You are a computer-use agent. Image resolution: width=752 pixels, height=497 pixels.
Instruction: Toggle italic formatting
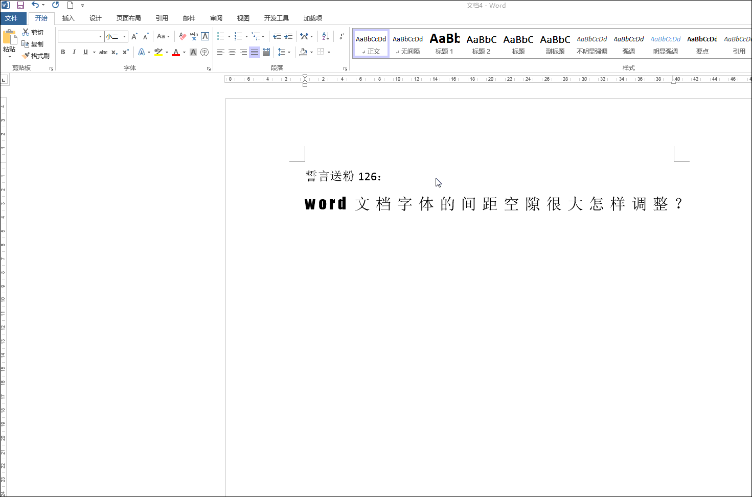coord(74,52)
